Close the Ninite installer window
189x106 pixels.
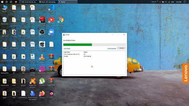(124, 35)
